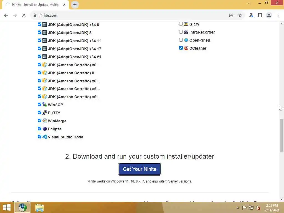View site information lock icon
The image size is (284, 213).
click(35, 16)
